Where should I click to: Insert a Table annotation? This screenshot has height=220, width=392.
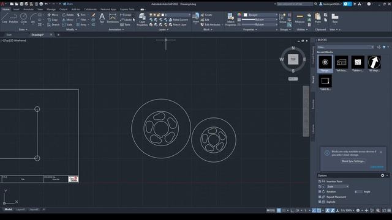point(125,24)
